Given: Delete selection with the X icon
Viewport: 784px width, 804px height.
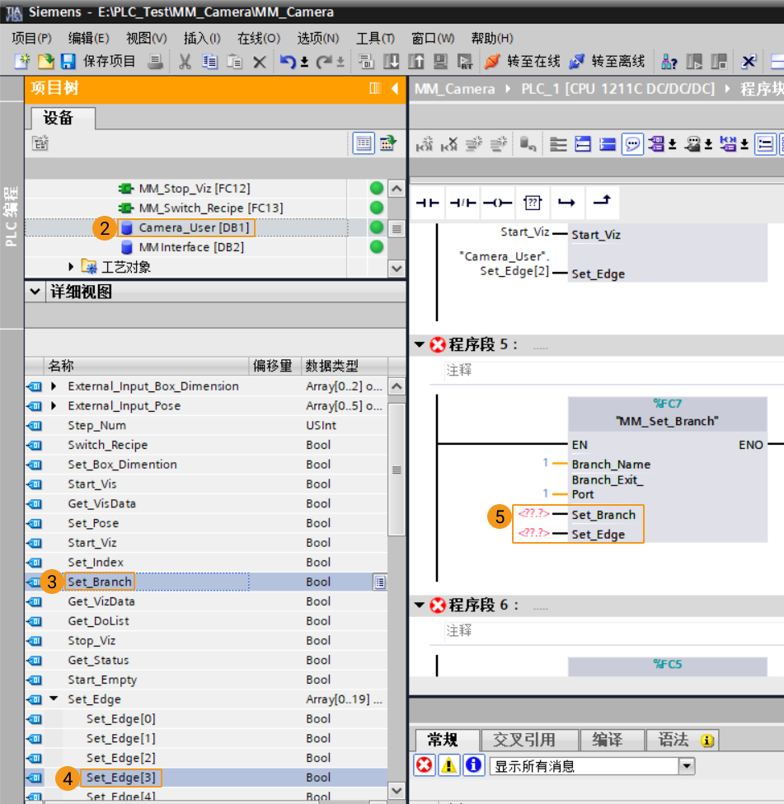Looking at the screenshot, I should (x=260, y=62).
